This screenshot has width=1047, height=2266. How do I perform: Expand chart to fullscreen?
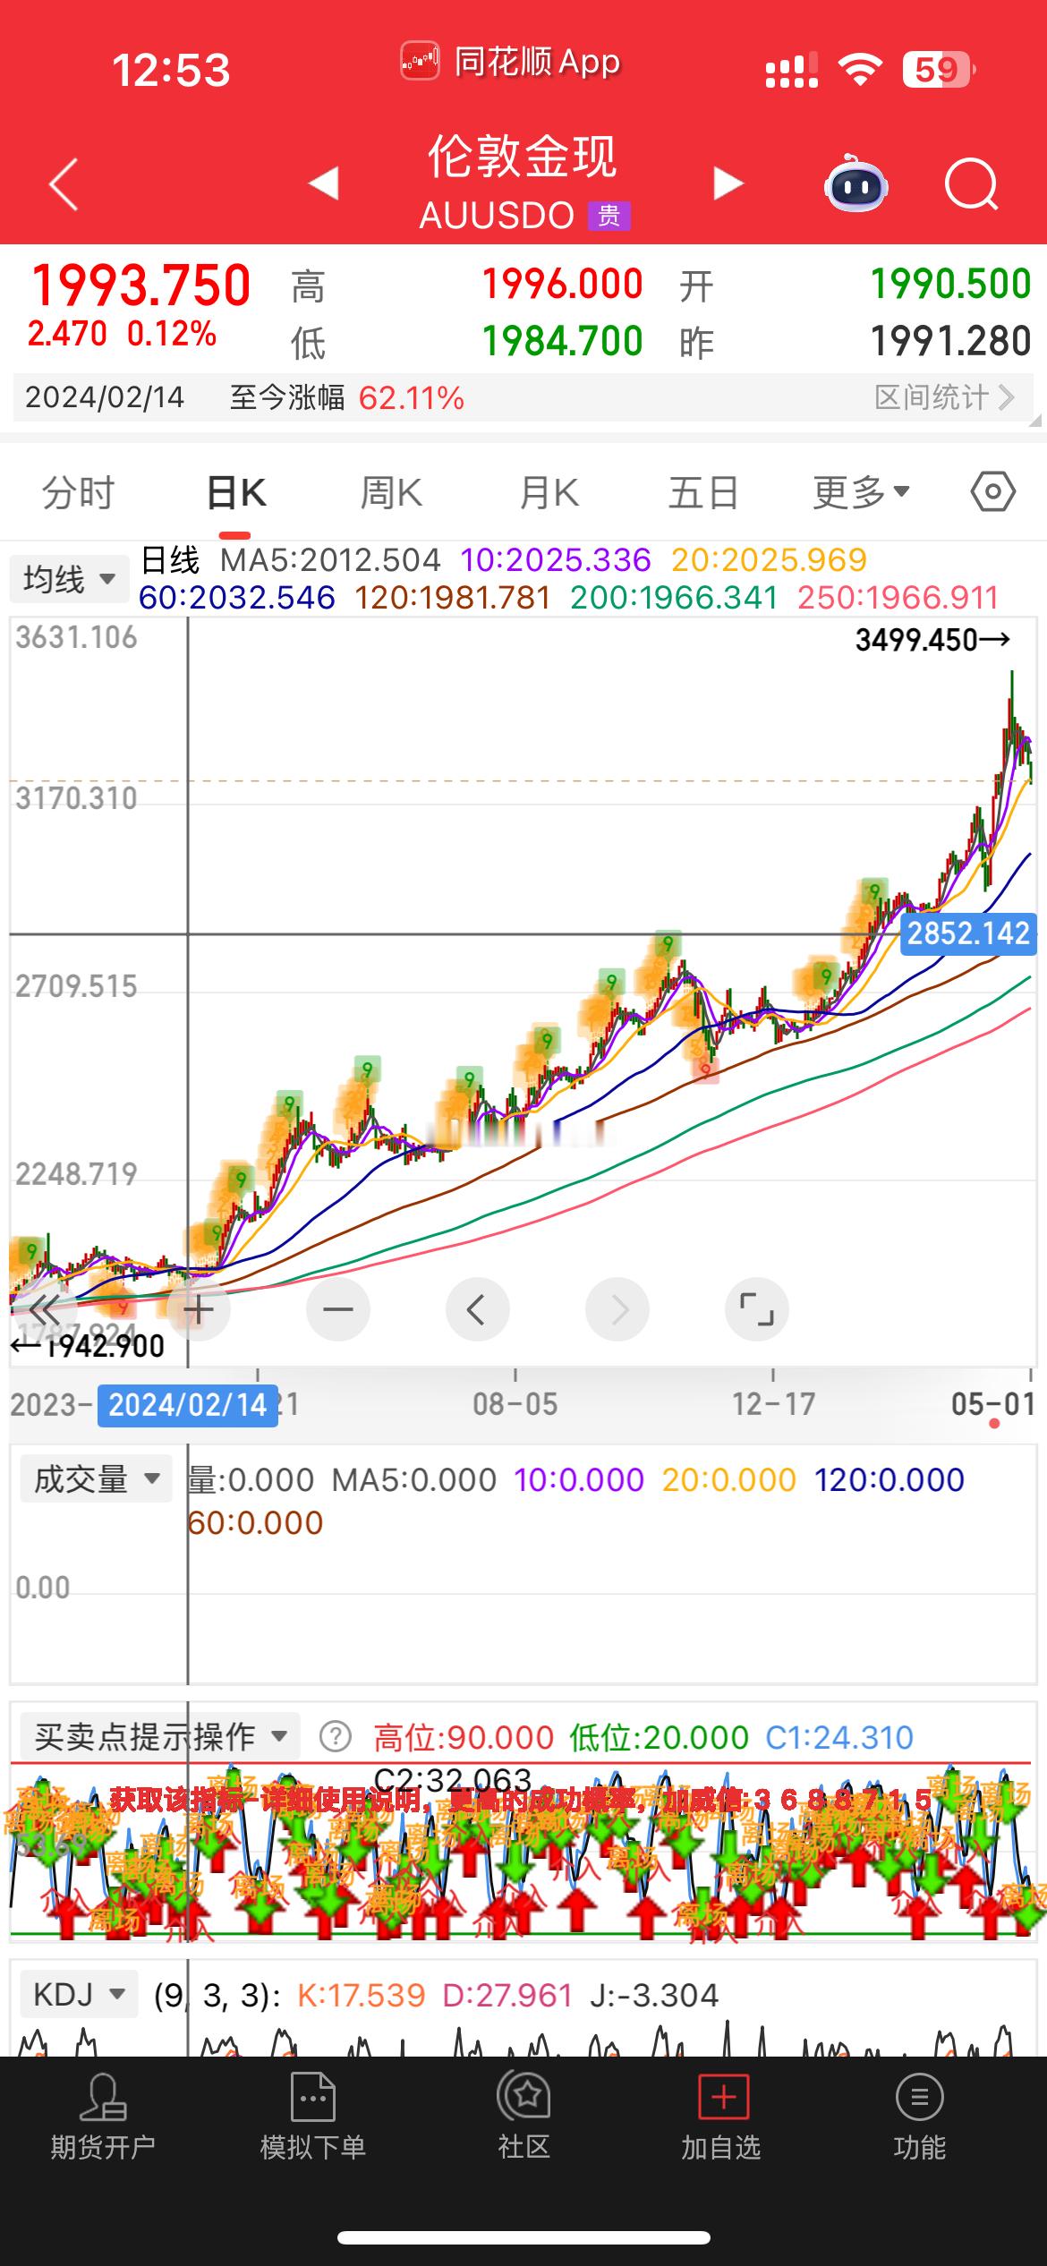(757, 1309)
